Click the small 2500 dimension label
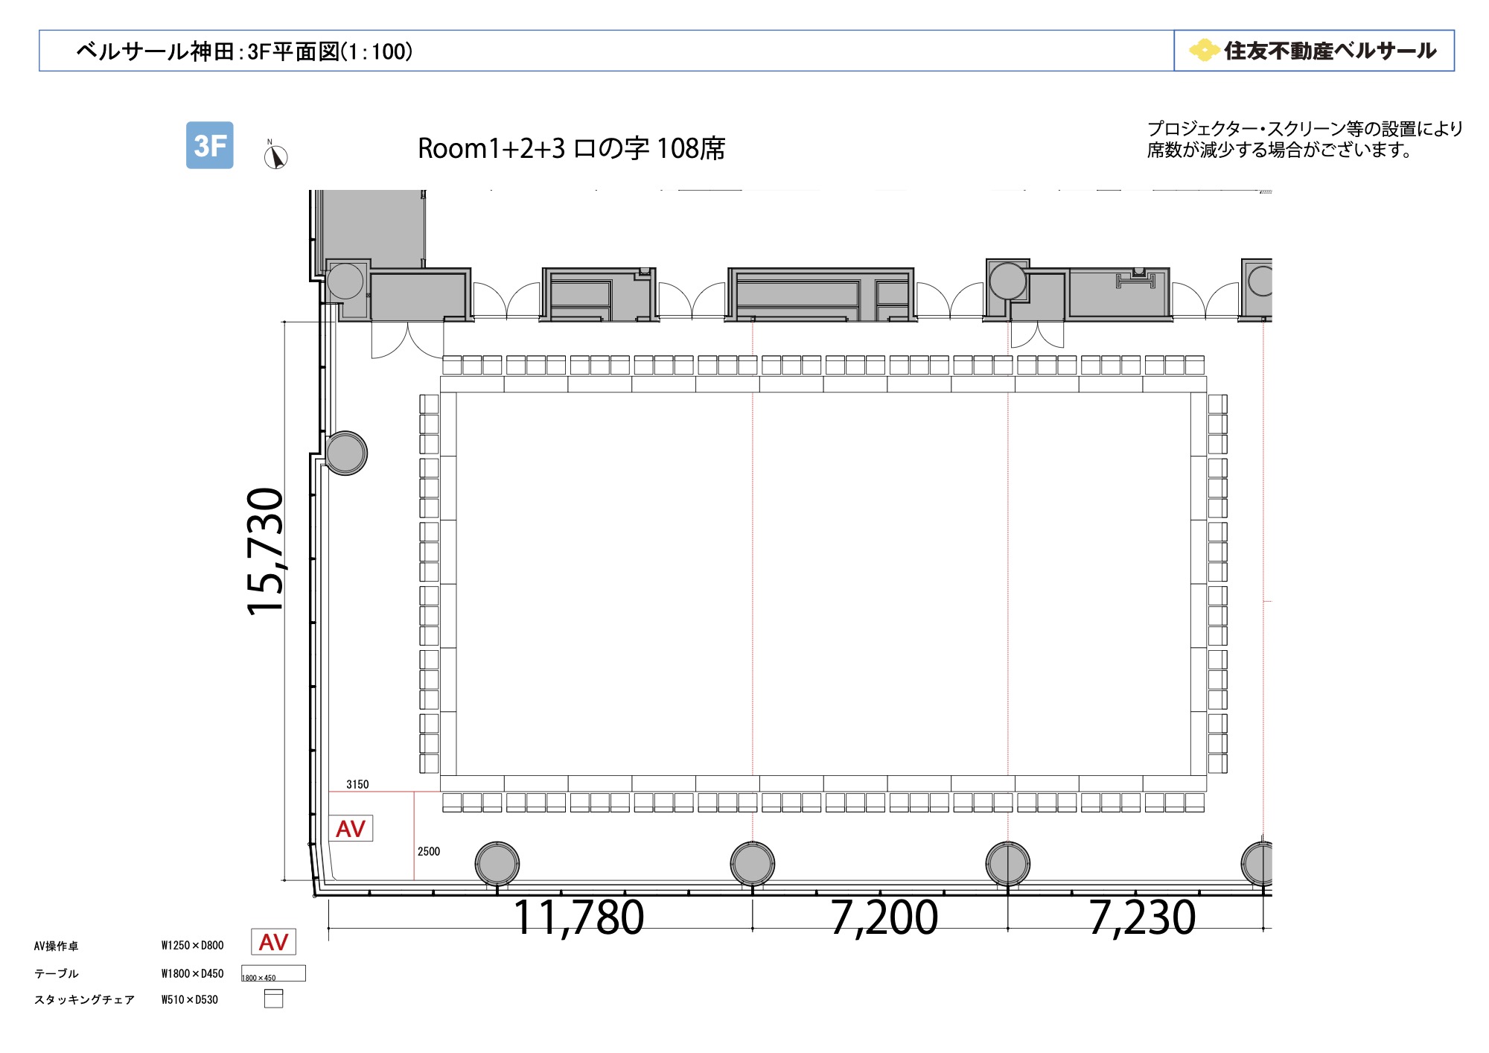This screenshot has height=1053, width=1489. click(429, 851)
